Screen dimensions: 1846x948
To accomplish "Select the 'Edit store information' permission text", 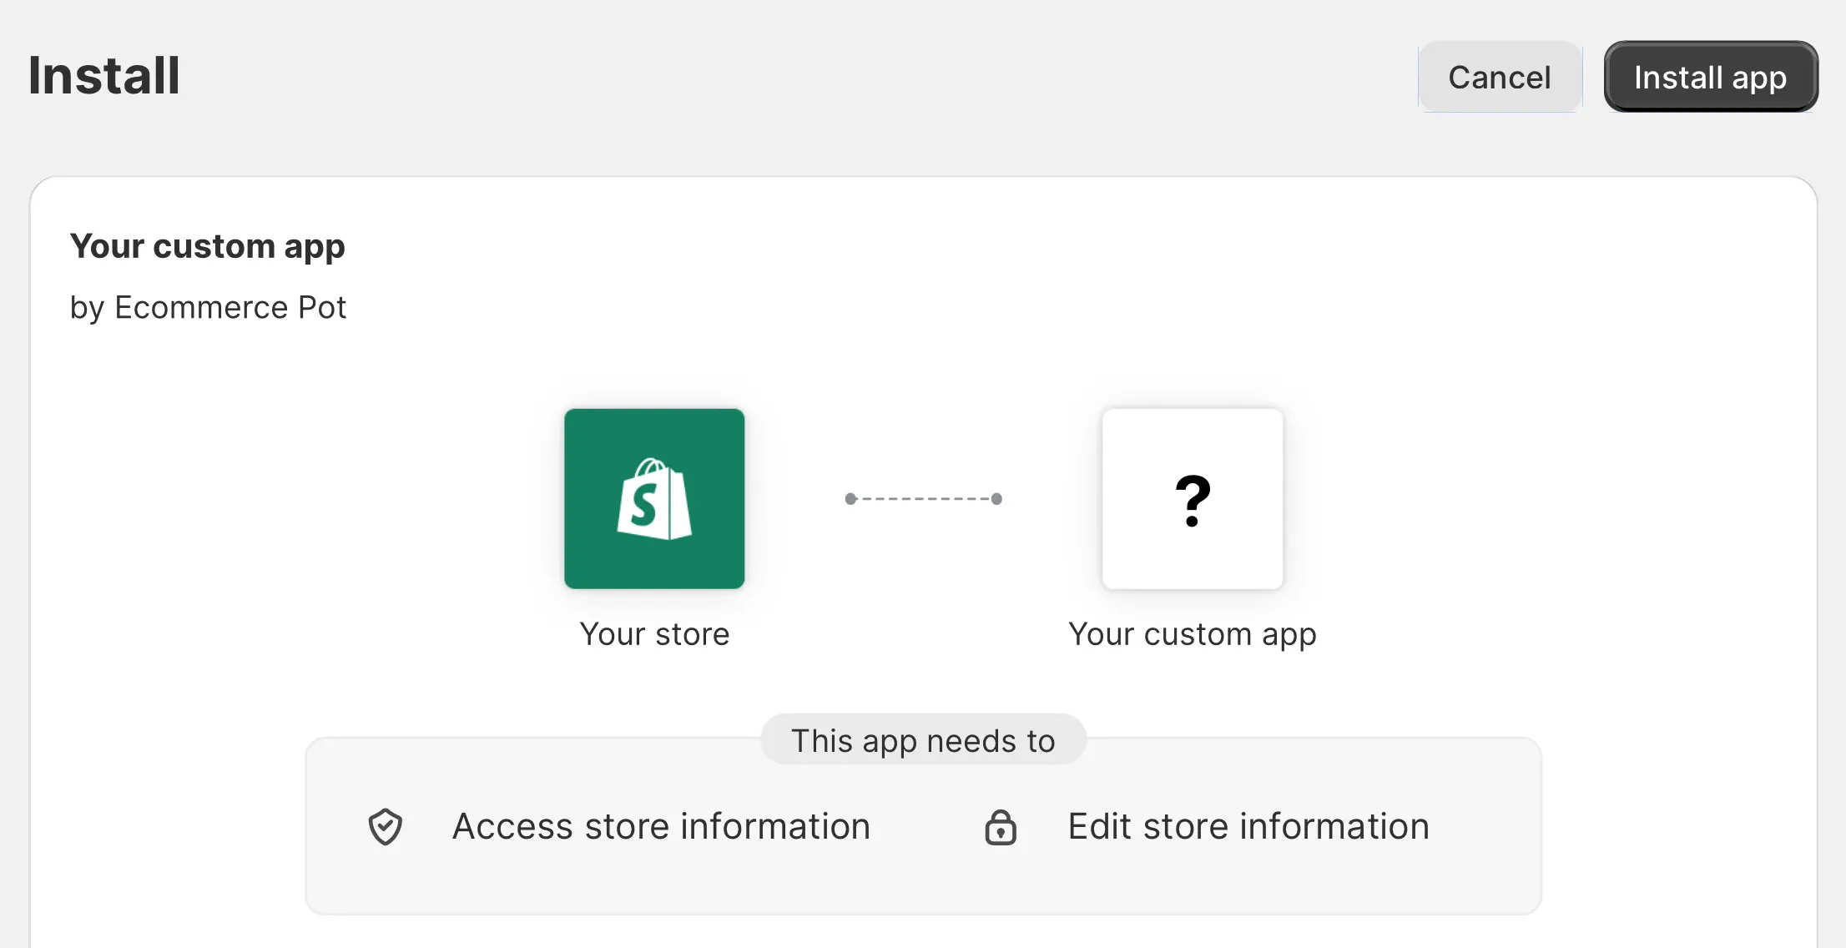I will (x=1248, y=827).
